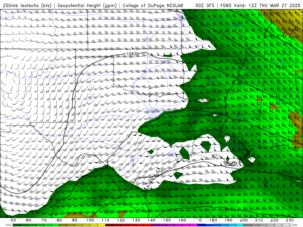303x227 pixels.
Task: Click the 'F060' forecast hour label
Action: pos(226,5)
